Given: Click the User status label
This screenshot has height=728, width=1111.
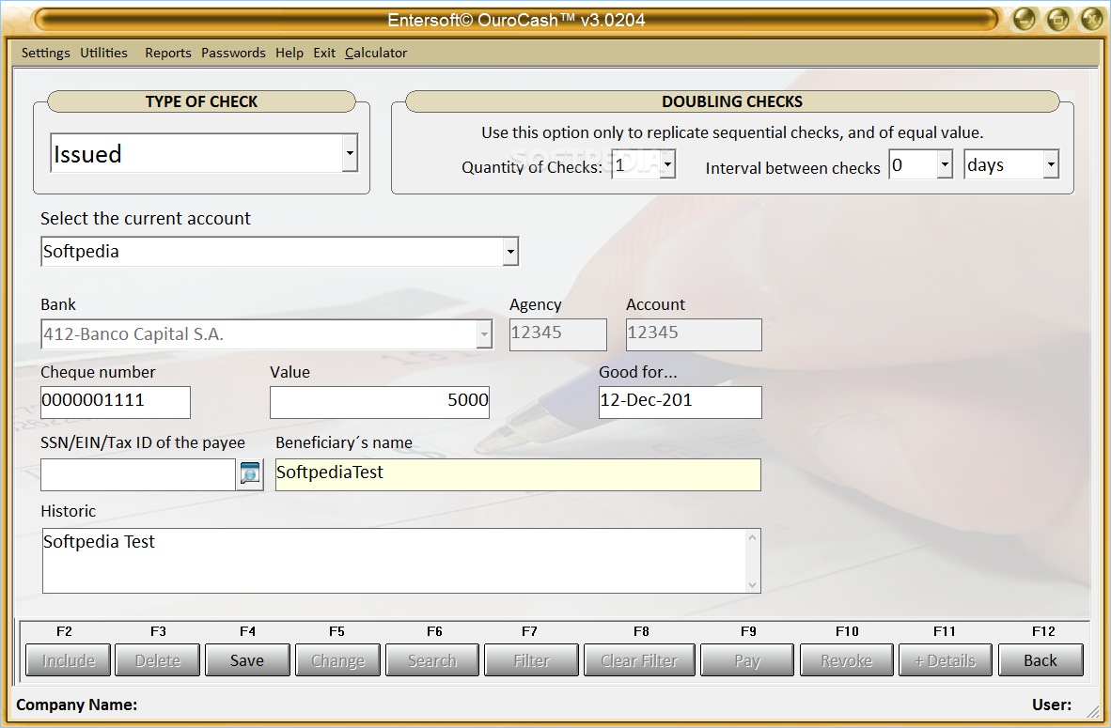Looking at the screenshot, I should coord(1052,705).
